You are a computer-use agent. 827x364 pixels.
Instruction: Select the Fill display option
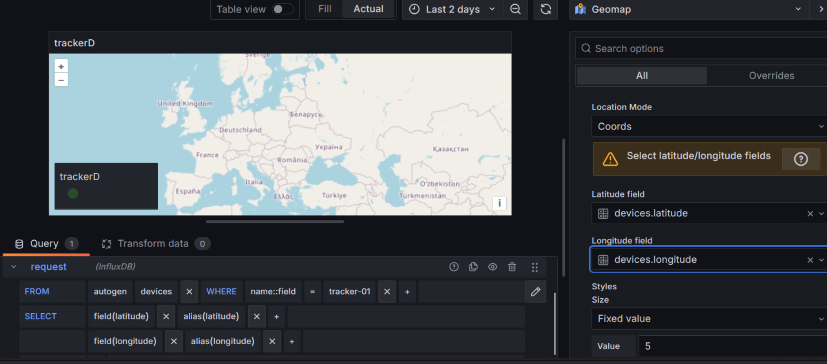click(324, 9)
